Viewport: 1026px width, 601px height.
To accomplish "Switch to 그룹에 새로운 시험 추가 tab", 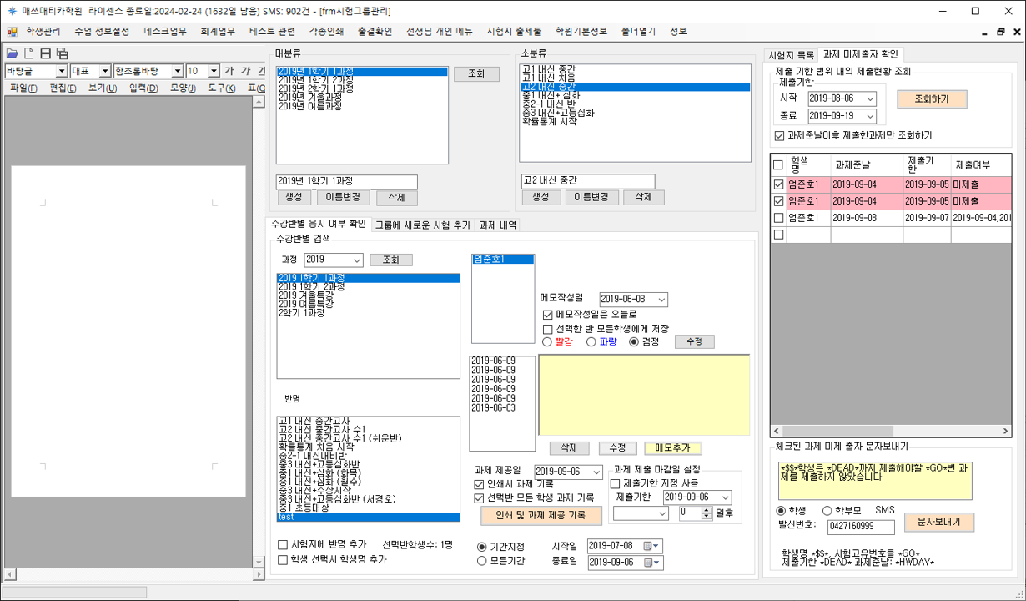I will pos(422,225).
